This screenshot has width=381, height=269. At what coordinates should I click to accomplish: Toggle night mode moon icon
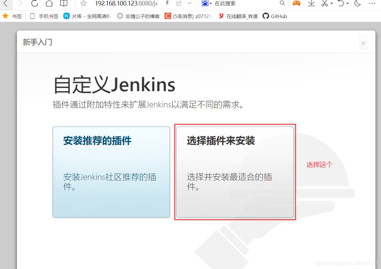[358, 3]
